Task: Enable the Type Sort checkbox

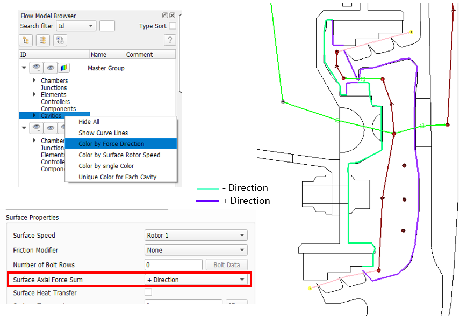Action: (173, 26)
